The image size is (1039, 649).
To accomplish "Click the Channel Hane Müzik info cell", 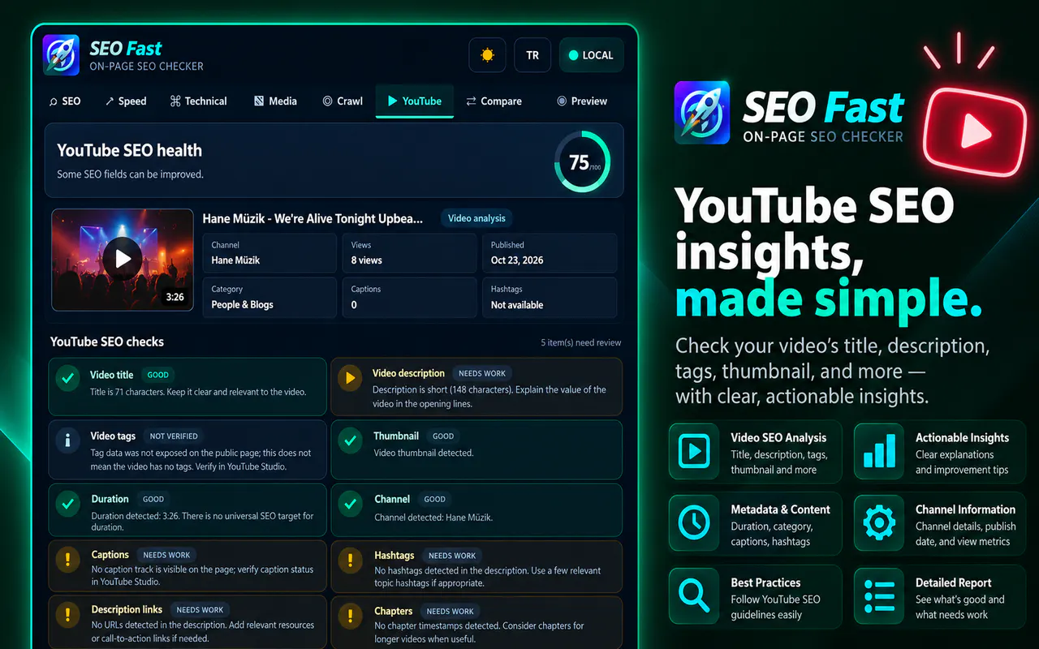I will [x=269, y=253].
